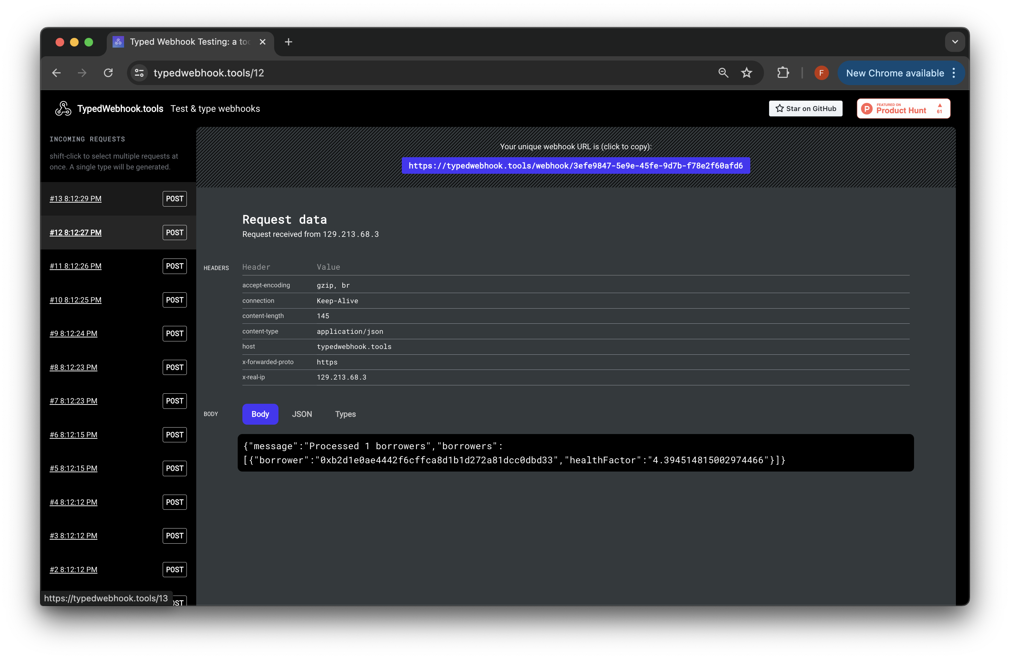Reload the current page
The width and height of the screenshot is (1010, 659).
[108, 73]
